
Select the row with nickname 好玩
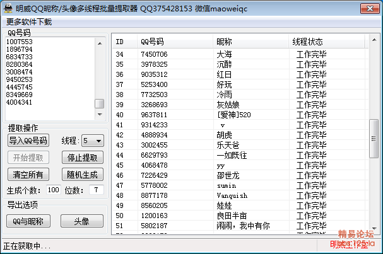click(x=240, y=84)
